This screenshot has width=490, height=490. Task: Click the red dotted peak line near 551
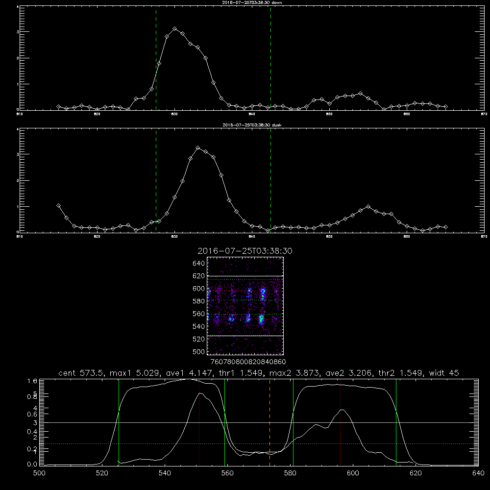click(199, 422)
